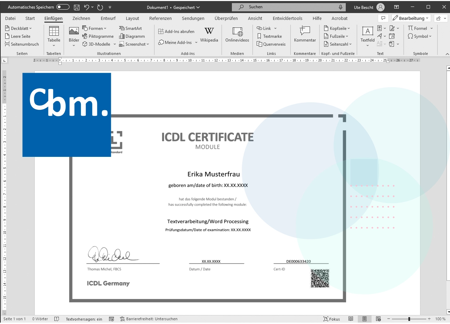This screenshot has height=324, width=450.
Task: Open the ribbon display options icon
Action: coord(396,7)
